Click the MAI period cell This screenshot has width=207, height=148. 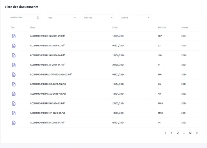(160, 74)
